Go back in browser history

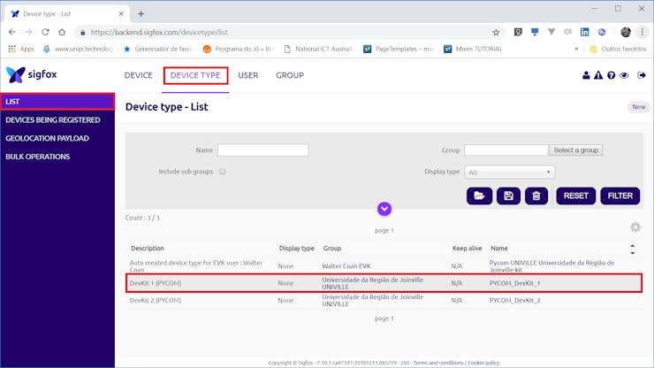point(11,32)
